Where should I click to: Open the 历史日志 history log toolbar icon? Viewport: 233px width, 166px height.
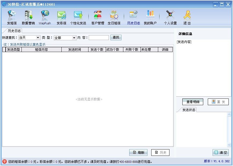point(134,17)
